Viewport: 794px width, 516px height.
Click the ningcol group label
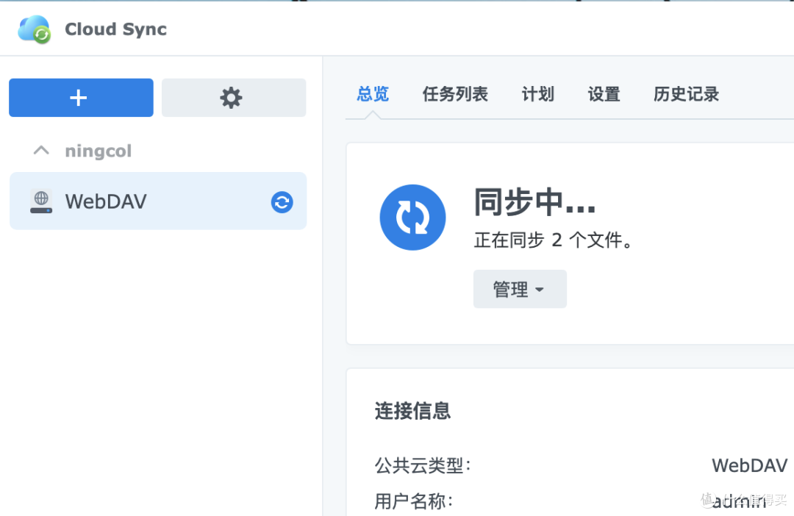(x=98, y=151)
